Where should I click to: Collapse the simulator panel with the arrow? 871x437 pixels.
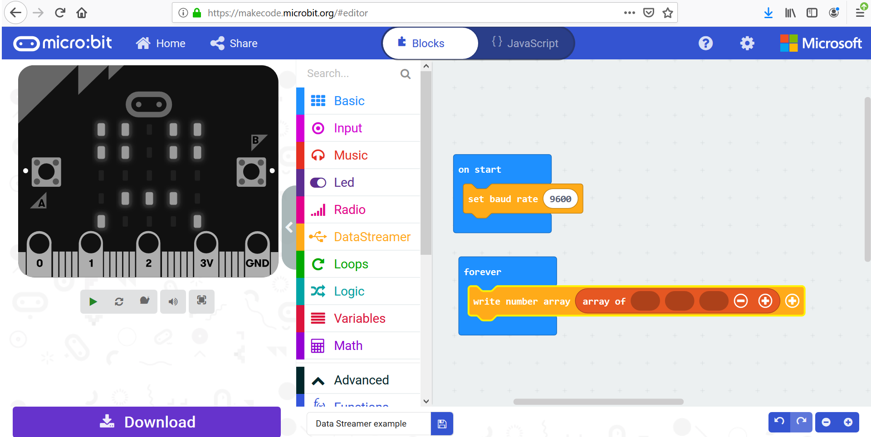pyautogui.click(x=289, y=228)
